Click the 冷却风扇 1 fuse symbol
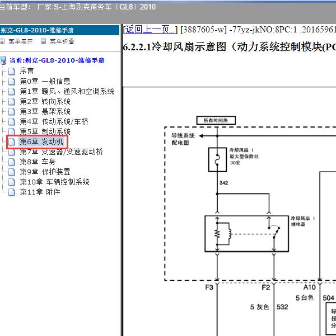This screenshot has width=336, height=336. pos(217,160)
